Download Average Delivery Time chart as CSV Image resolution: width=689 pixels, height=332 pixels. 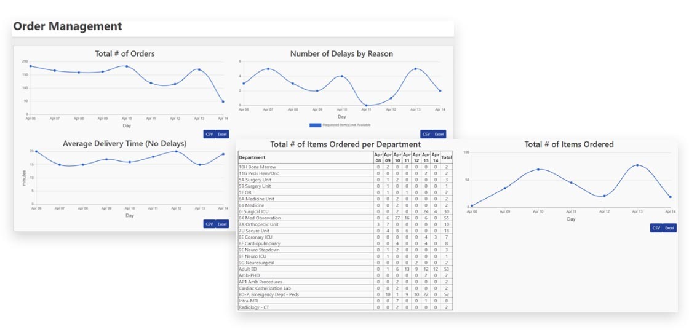click(x=209, y=224)
